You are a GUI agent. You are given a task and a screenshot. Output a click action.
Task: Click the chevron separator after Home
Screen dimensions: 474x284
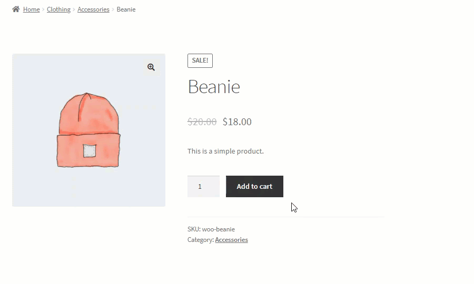point(43,9)
